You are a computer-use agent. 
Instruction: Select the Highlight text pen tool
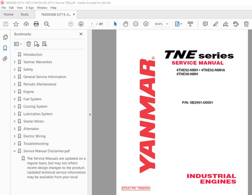tap(215, 24)
